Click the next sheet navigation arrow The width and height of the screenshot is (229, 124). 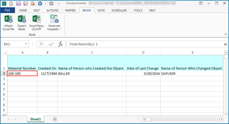coord(16,119)
